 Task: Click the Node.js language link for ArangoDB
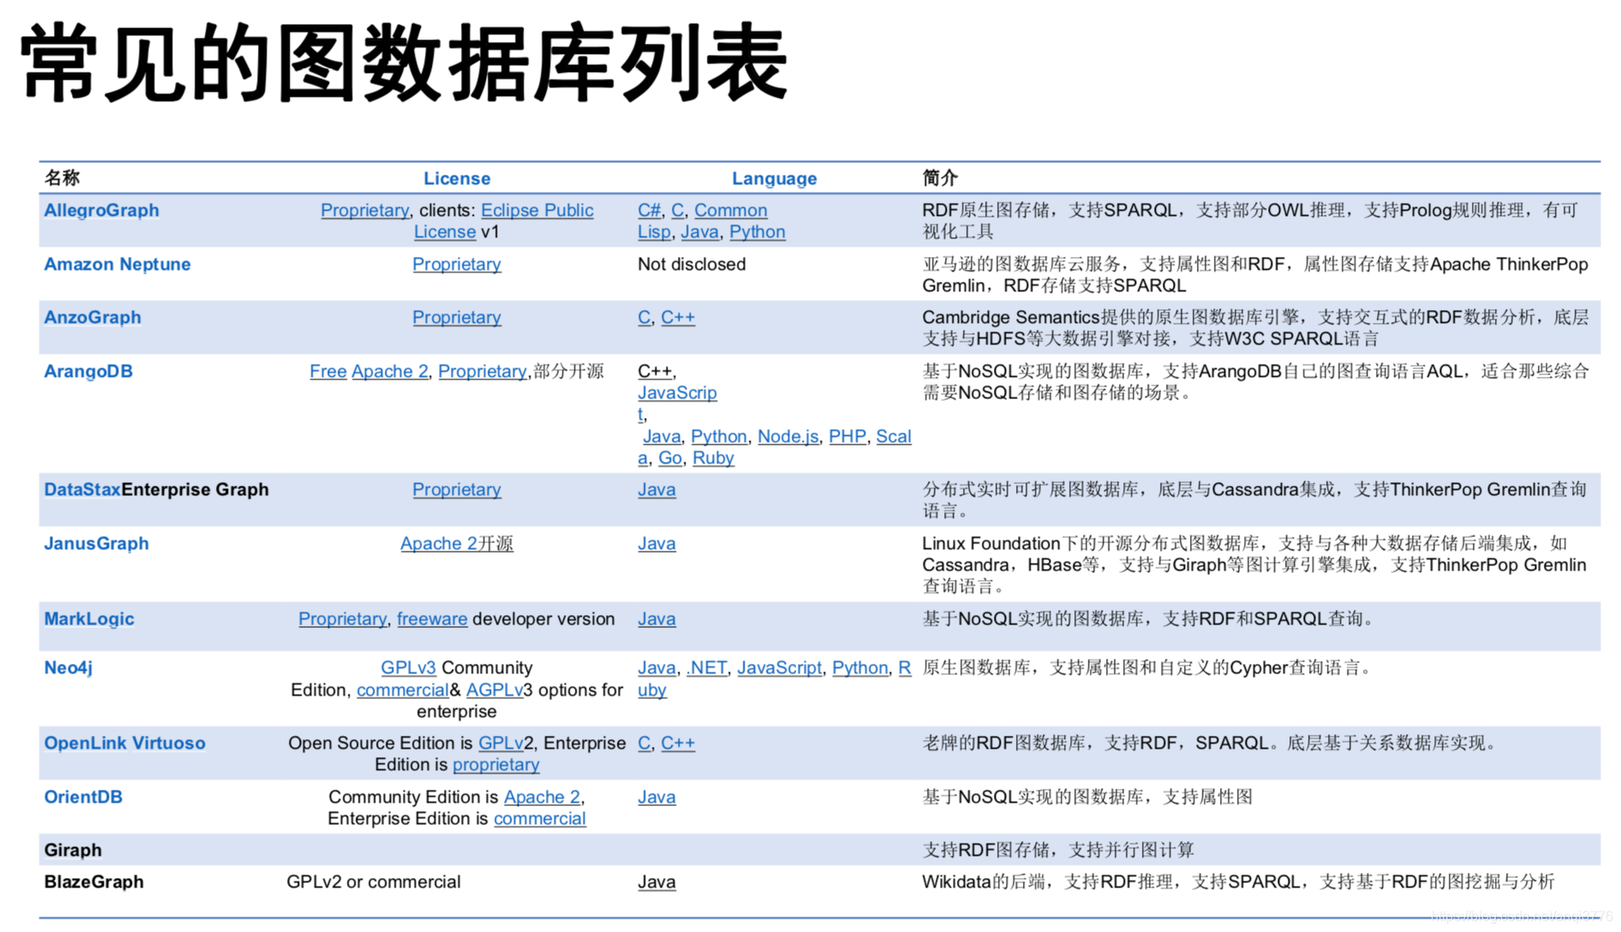[x=787, y=436]
